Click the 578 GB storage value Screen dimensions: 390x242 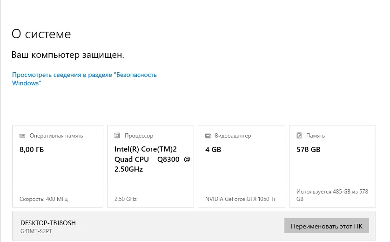(x=309, y=150)
